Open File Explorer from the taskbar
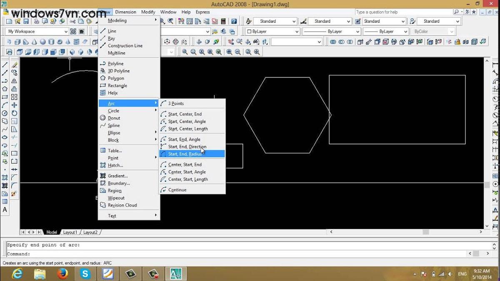500x281 pixels. click(x=40, y=274)
